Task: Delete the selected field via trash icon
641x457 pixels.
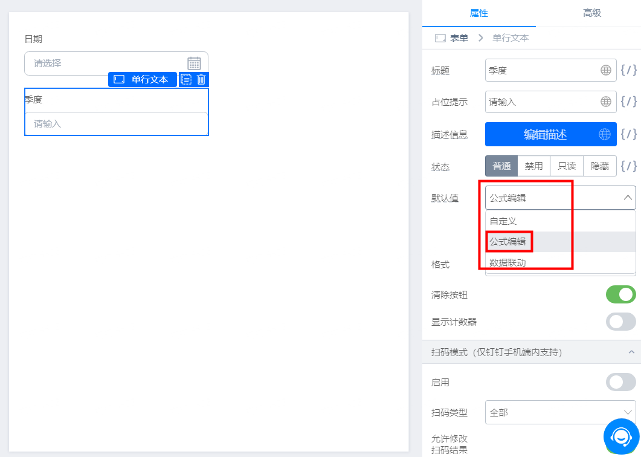Action: coord(202,79)
